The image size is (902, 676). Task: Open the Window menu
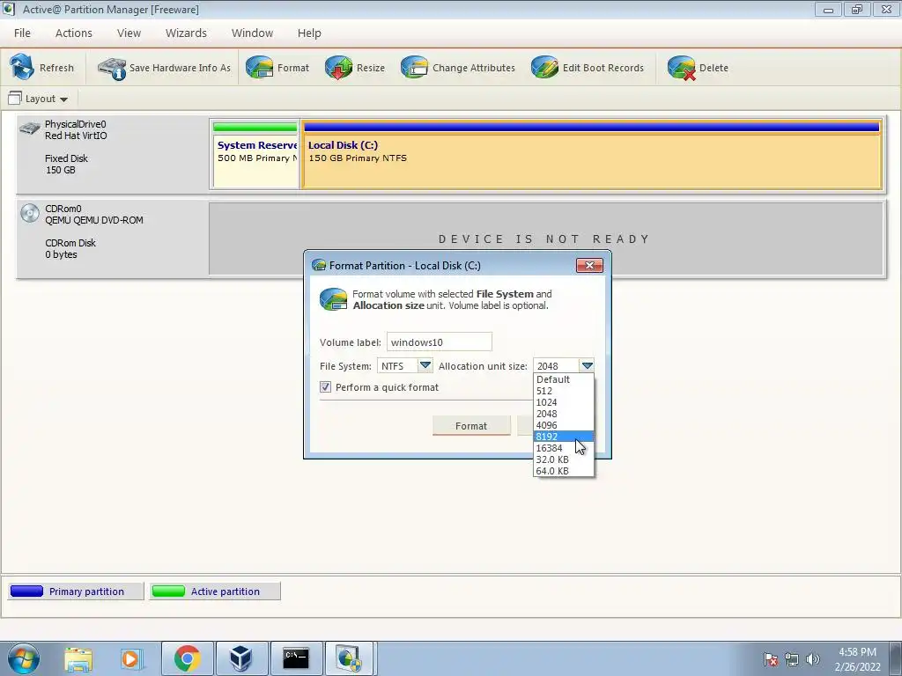click(x=252, y=33)
